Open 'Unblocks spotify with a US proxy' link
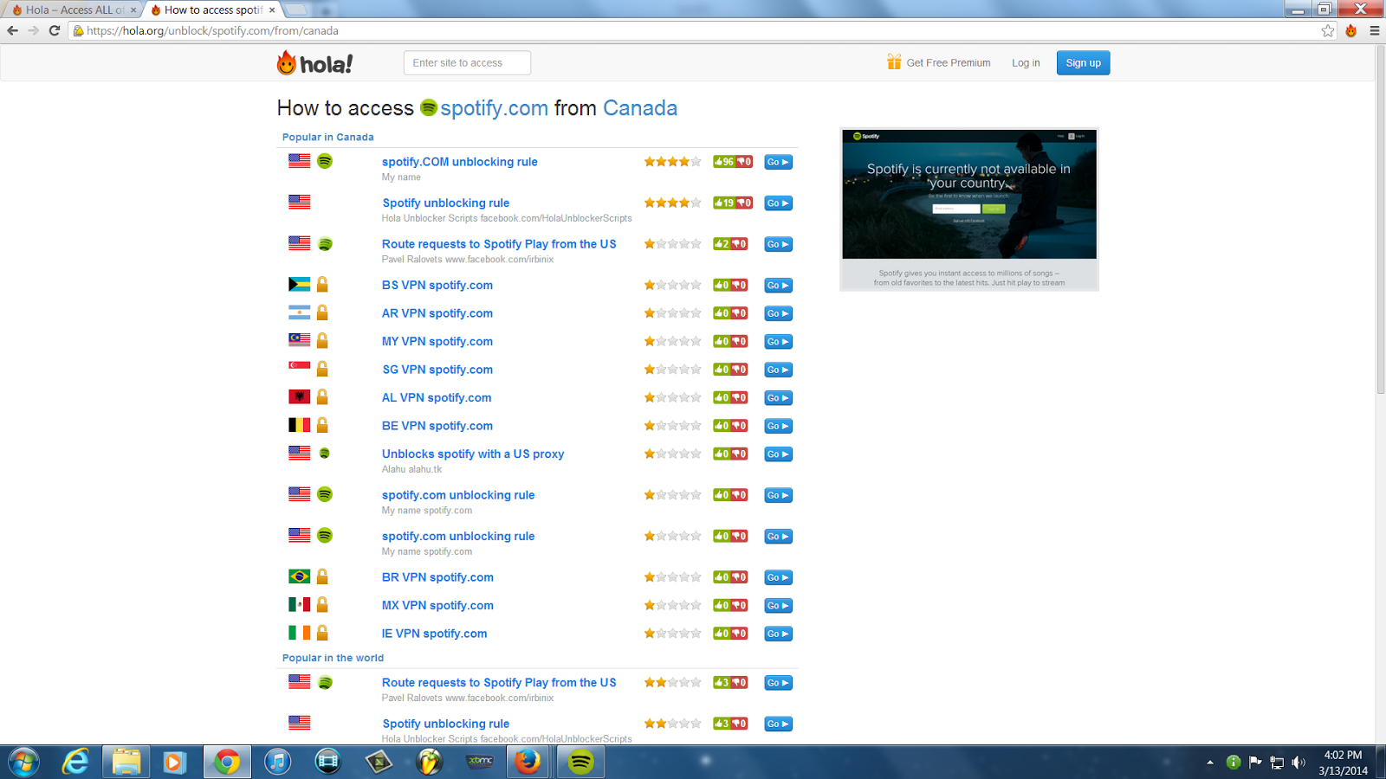The height and width of the screenshot is (779, 1386). (473, 454)
